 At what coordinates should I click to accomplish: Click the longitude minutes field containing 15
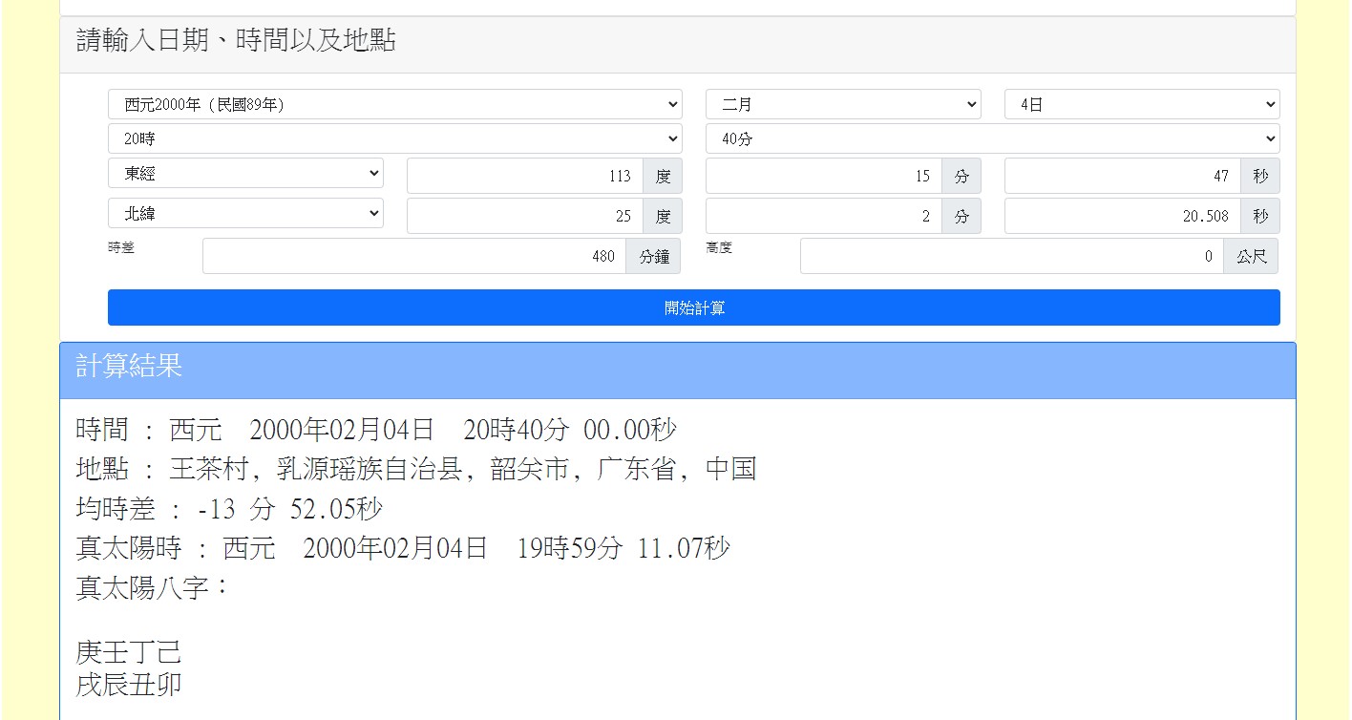pyautogui.click(x=824, y=177)
